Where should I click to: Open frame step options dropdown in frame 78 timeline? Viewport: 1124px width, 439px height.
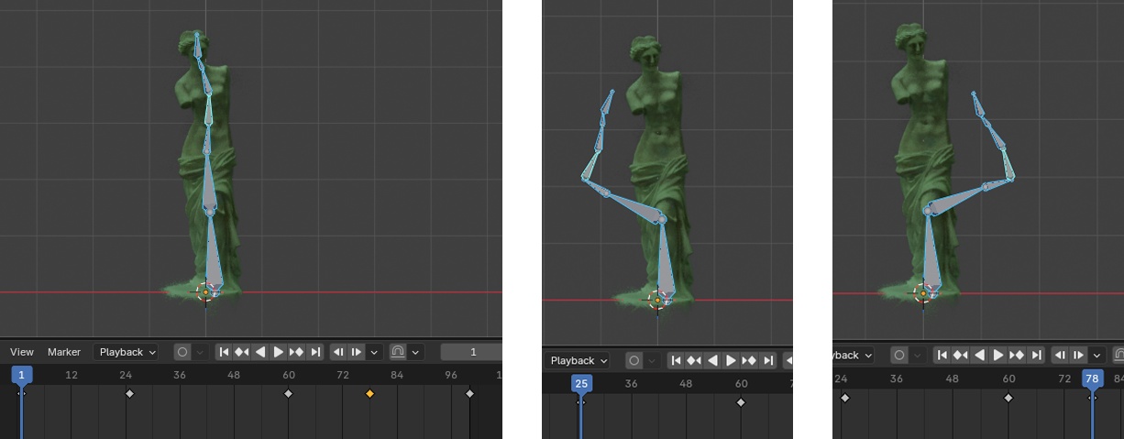click(1096, 355)
